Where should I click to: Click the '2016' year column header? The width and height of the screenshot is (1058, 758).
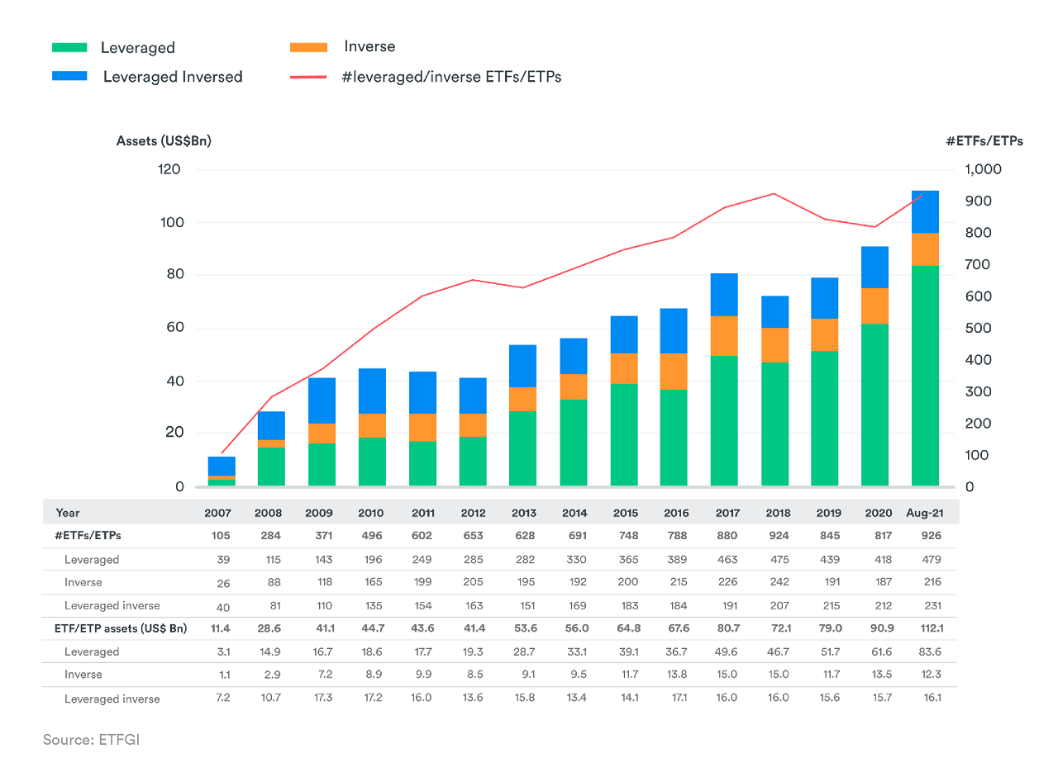click(676, 513)
